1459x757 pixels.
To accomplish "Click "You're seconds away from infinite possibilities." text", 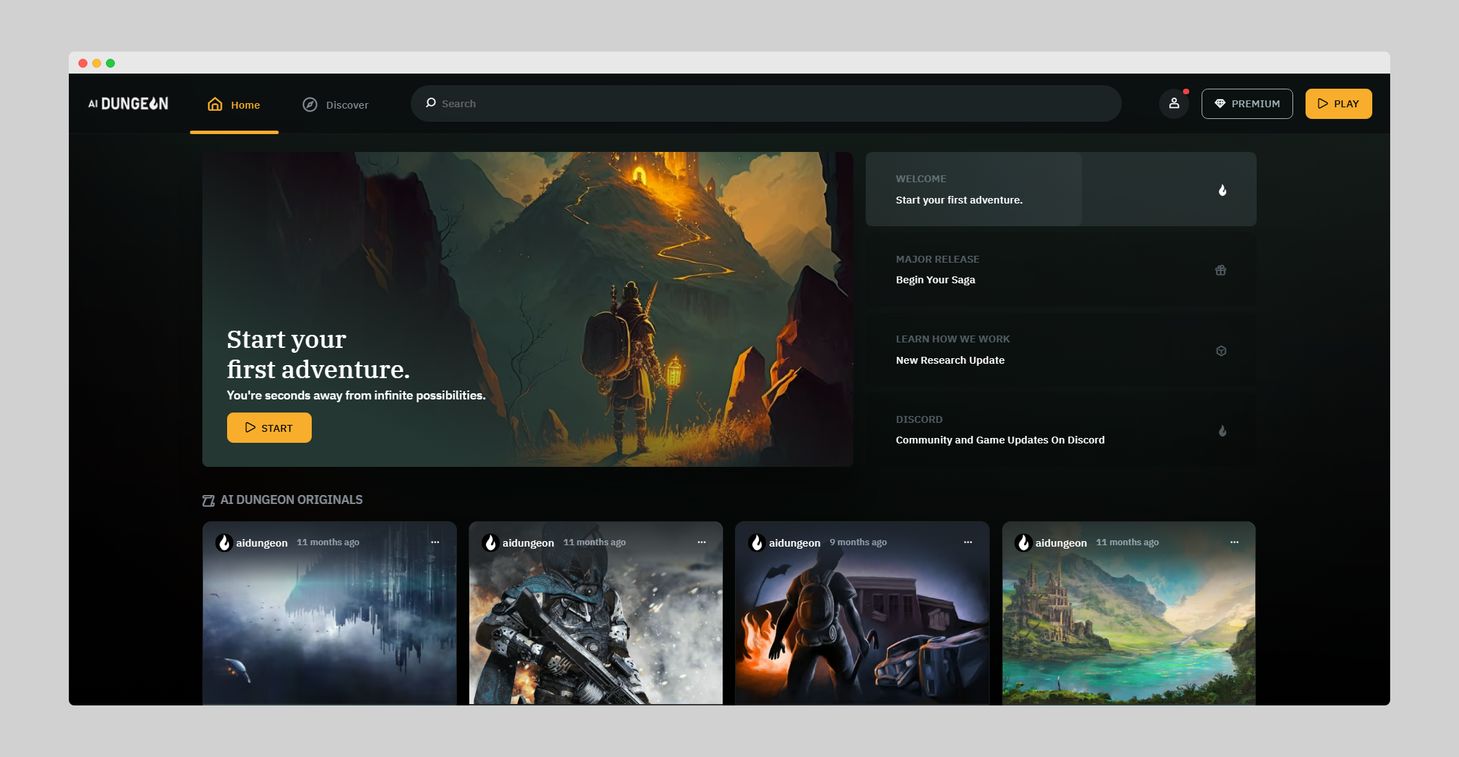I will pyautogui.click(x=356, y=395).
